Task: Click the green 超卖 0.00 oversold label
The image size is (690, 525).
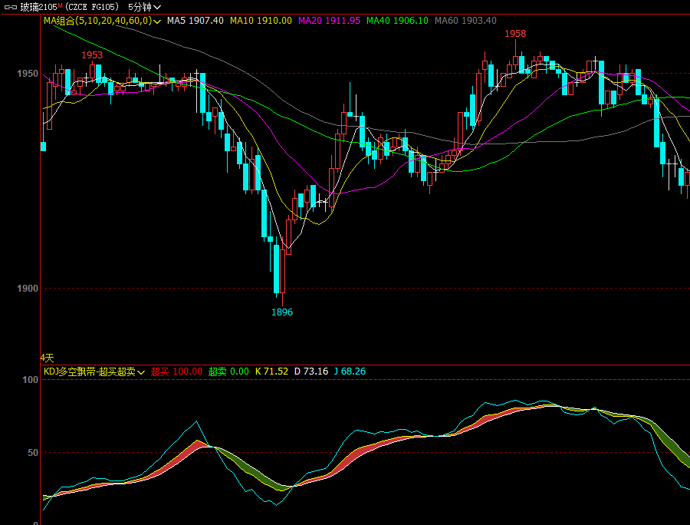Action: tap(228, 371)
